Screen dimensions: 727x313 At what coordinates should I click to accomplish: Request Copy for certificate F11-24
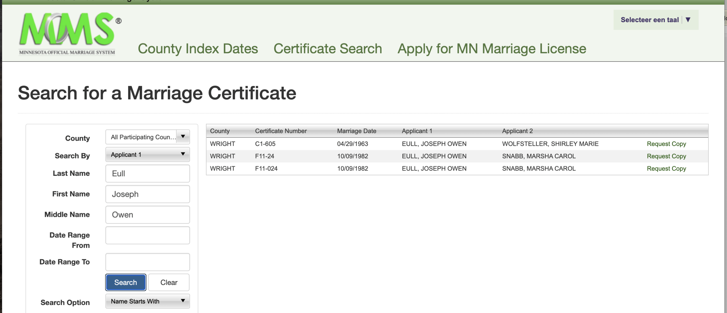[x=666, y=156]
